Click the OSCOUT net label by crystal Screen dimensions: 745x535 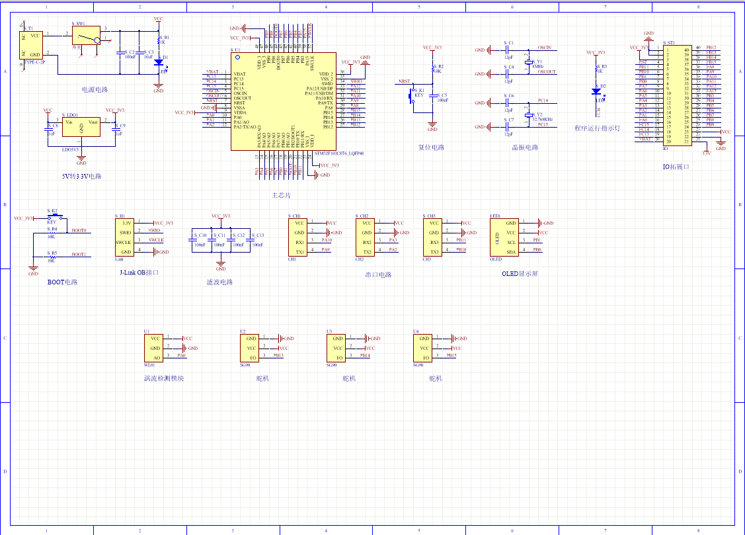(x=547, y=71)
